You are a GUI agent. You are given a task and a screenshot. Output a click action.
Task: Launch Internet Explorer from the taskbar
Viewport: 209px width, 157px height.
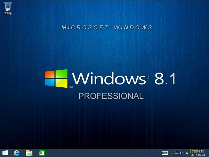tap(17, 153)
